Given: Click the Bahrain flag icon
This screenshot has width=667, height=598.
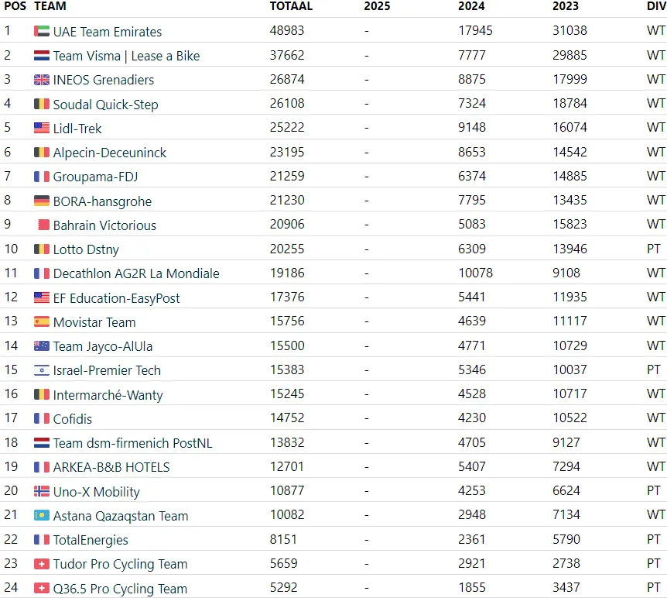Looking at the screenshot, I should pyautogui.click(x=42, y=225).
